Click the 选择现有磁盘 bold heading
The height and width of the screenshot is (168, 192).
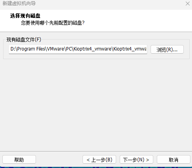click(x=25, y=16)
